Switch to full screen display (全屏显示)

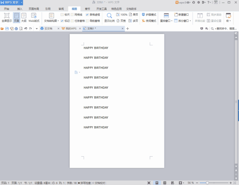tap(7, 18)
